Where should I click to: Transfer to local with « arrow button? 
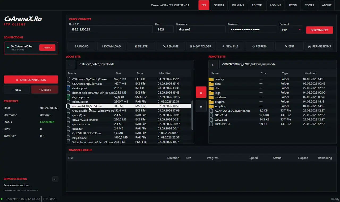coord(201,106)
